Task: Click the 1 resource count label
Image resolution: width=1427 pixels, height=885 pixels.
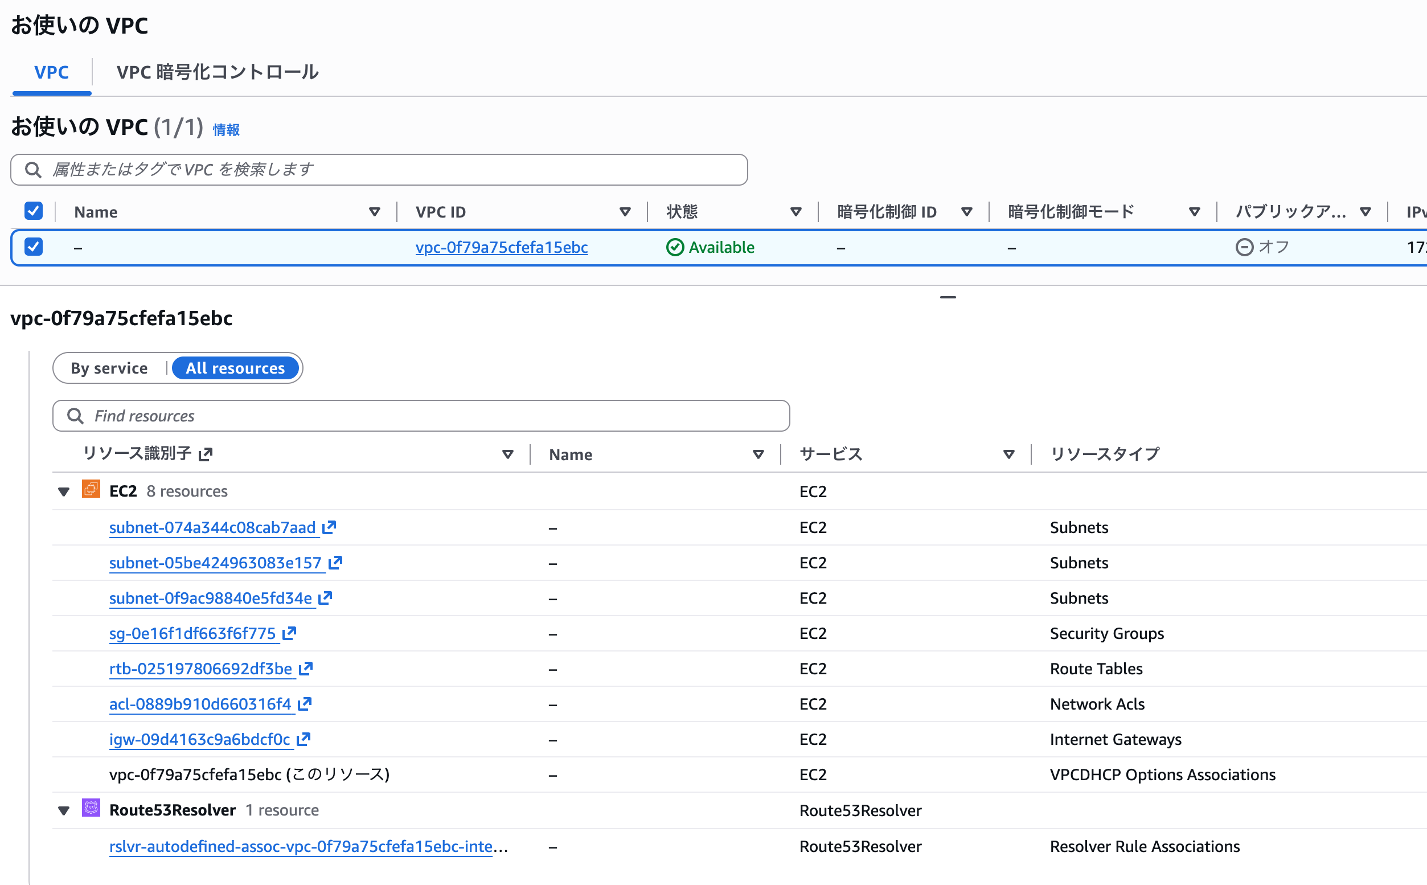Action: tap(282, 810)
